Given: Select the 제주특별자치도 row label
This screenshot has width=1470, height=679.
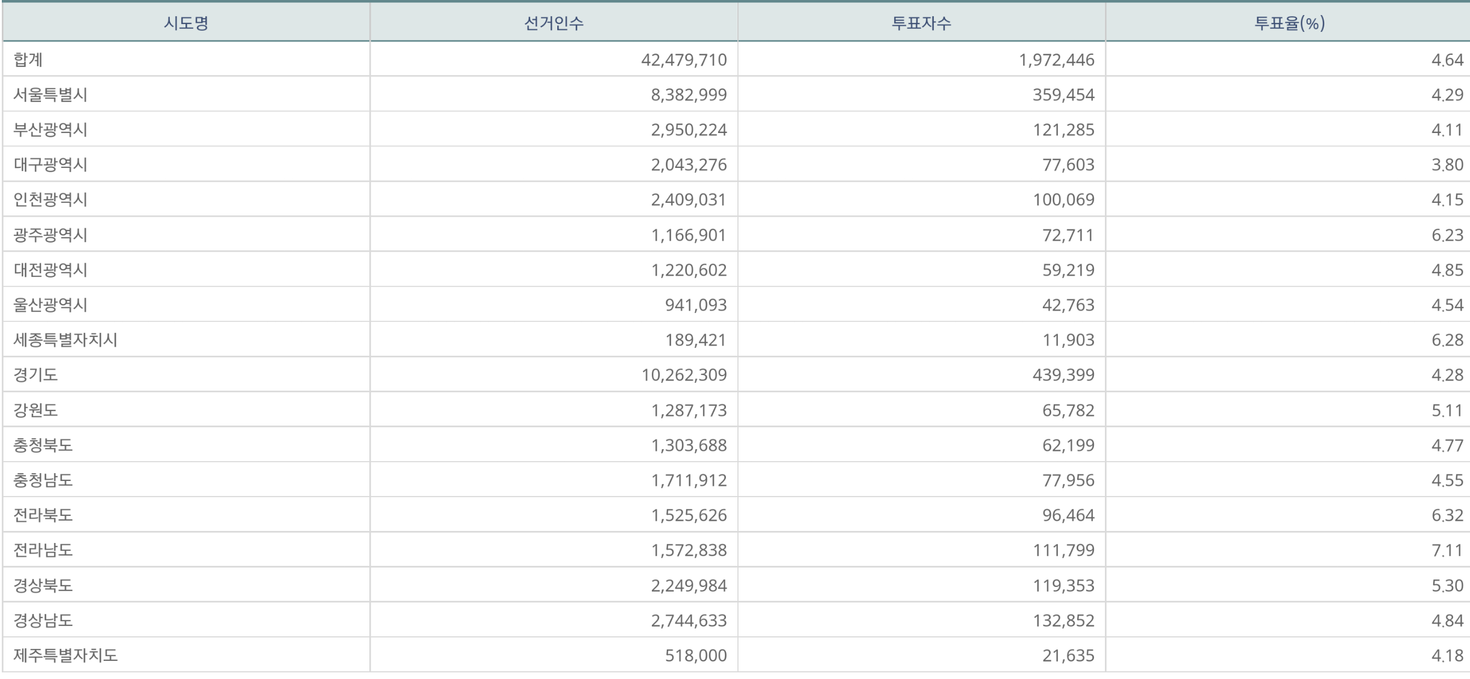Looking at the screenshot, I should (x=65, y=655).
